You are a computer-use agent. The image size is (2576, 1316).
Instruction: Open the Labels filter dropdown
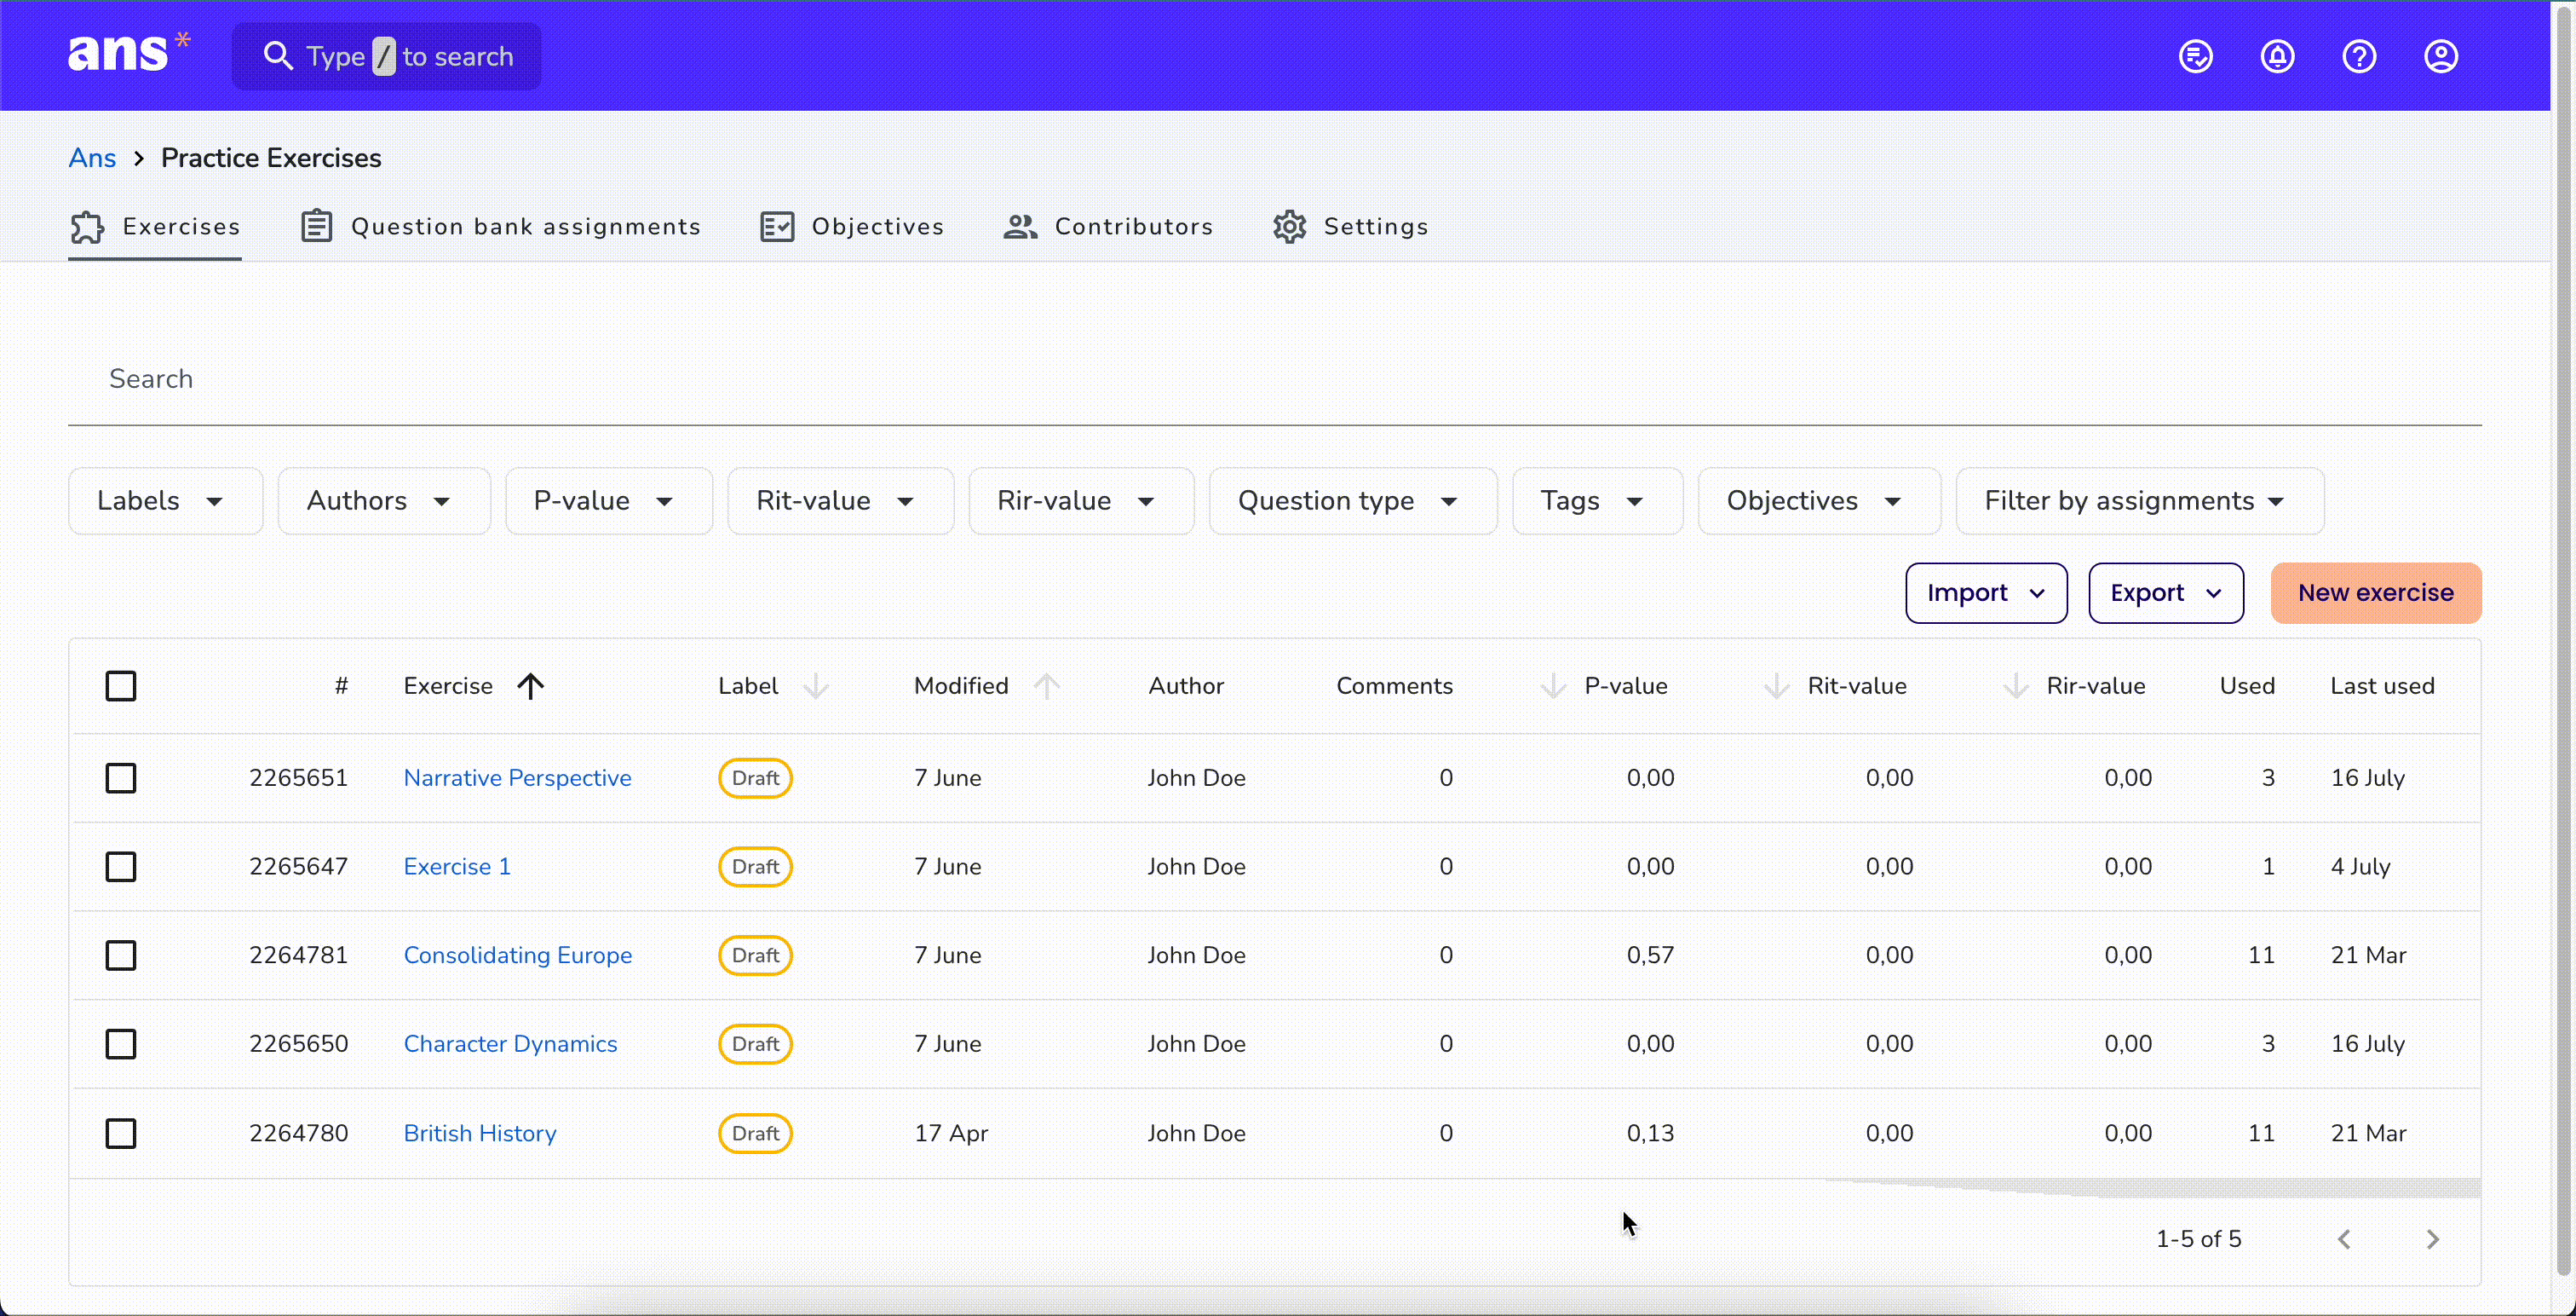[x=165, y=500]
